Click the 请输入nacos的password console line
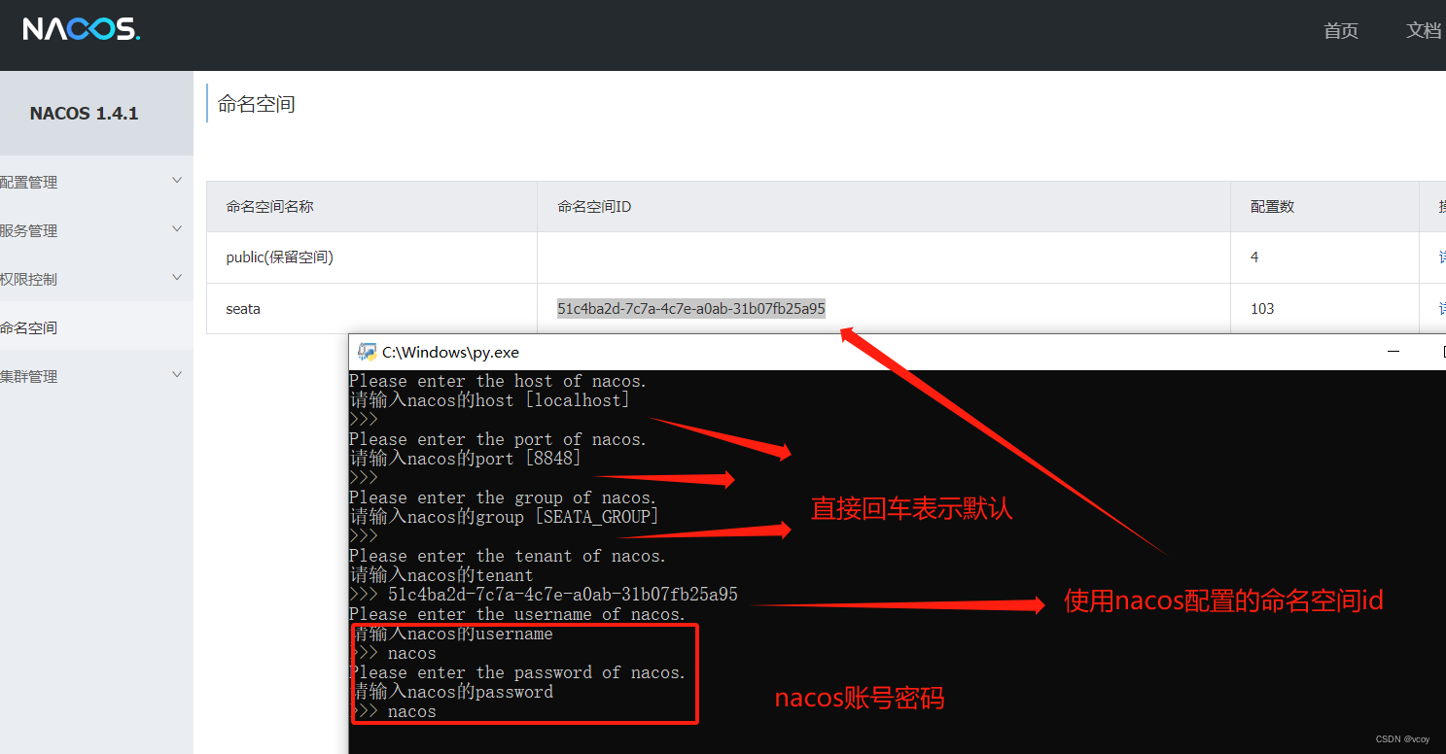The width and height of the screenshot is (1446, 754). pyautogui.click(x=453, y=692)
